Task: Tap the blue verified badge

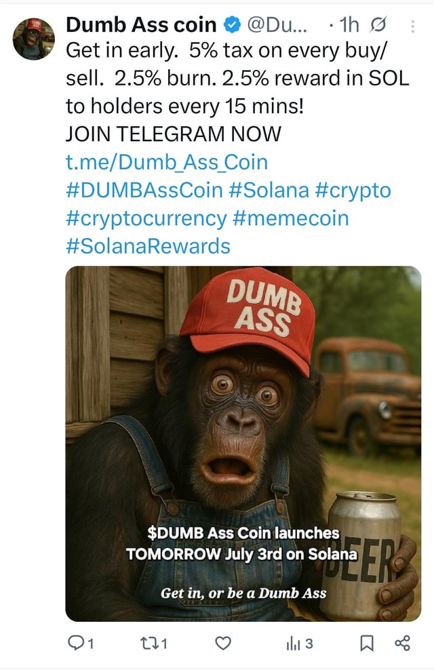Action: 231,26
